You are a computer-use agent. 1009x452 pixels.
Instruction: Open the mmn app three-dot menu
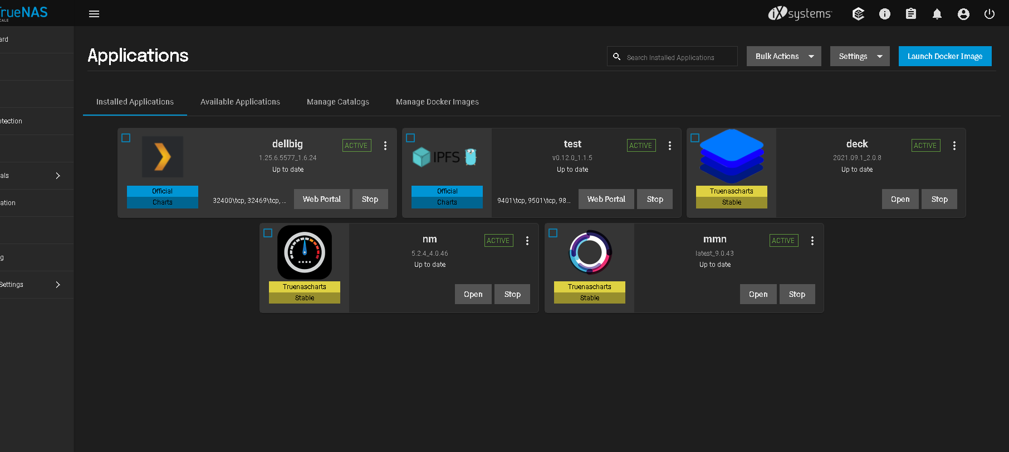tap(812, 241)
